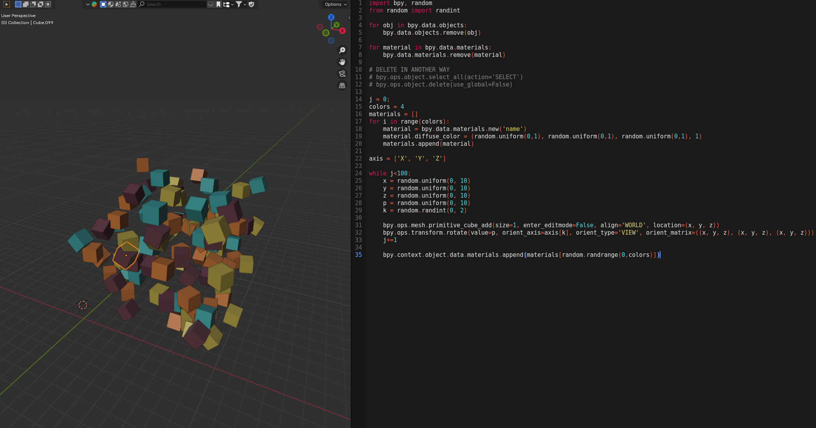Image resolution: width=816 pixels, height=428 pixels.
Task: Click the hierarchy tree icon in header
Action: pos(226,4)
